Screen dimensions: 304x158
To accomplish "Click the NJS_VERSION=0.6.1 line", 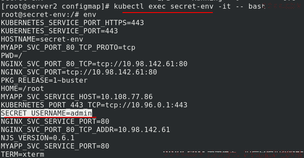I will tap(38, 138).
